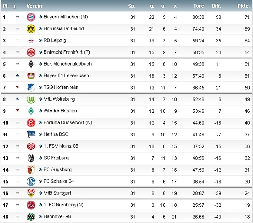Open the SC Freiburg team page
Viewport: 253px width, 223px height.
click(x=56, y=158)
